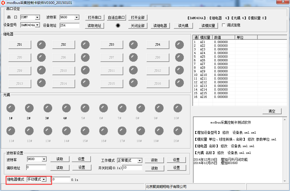Click the serial port status indicator dot

pos(118,25)
